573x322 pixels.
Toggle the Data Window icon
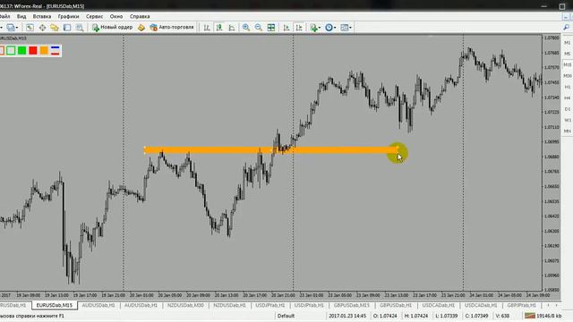point(42,28)
